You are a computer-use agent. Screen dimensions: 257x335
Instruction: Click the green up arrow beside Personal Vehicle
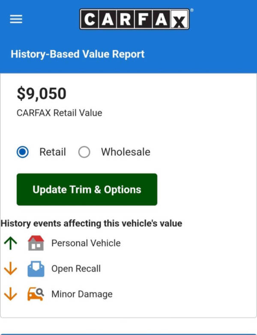coord(10,243)
